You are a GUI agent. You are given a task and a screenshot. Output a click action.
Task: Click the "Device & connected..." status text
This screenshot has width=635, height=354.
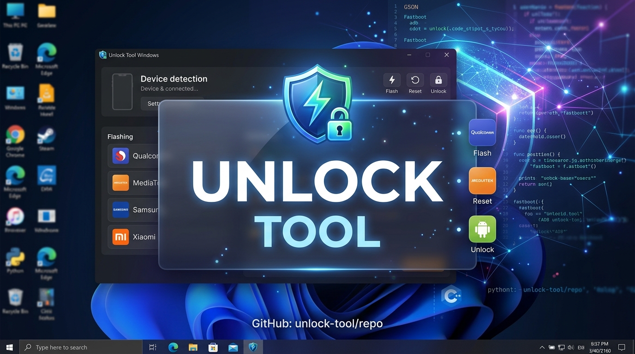(x=169, y=88)
